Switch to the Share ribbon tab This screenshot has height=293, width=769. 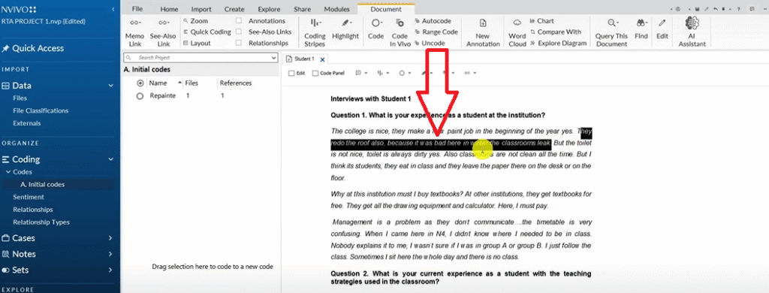303,9
